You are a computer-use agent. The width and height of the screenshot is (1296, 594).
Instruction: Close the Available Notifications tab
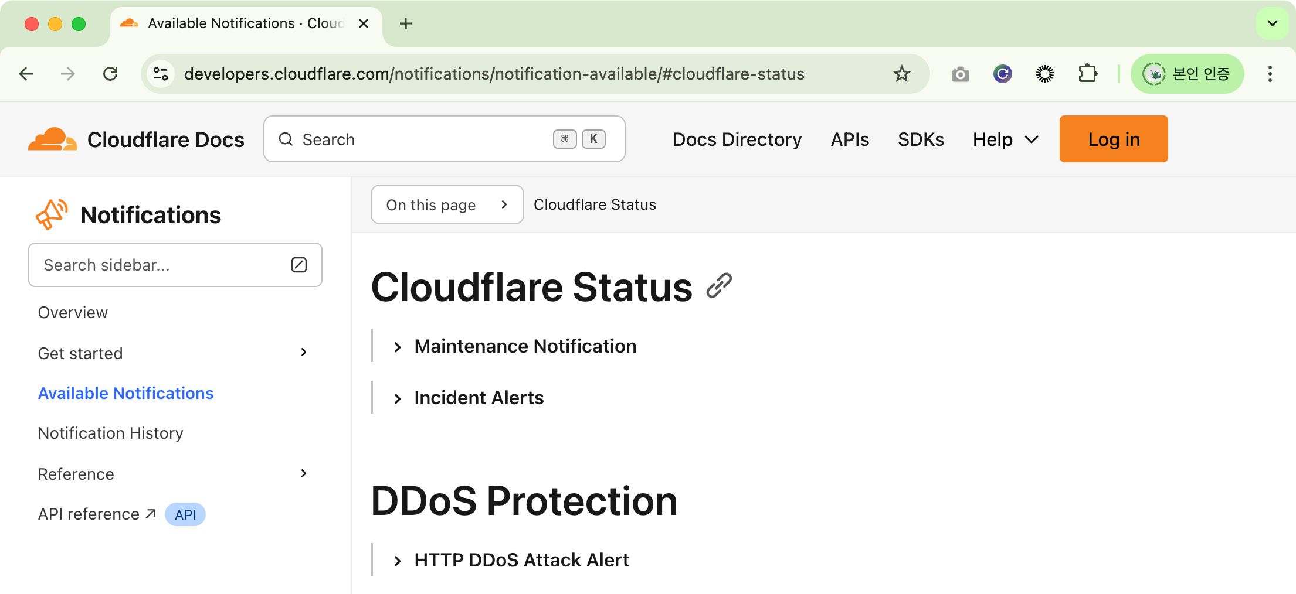coord(364,23)
